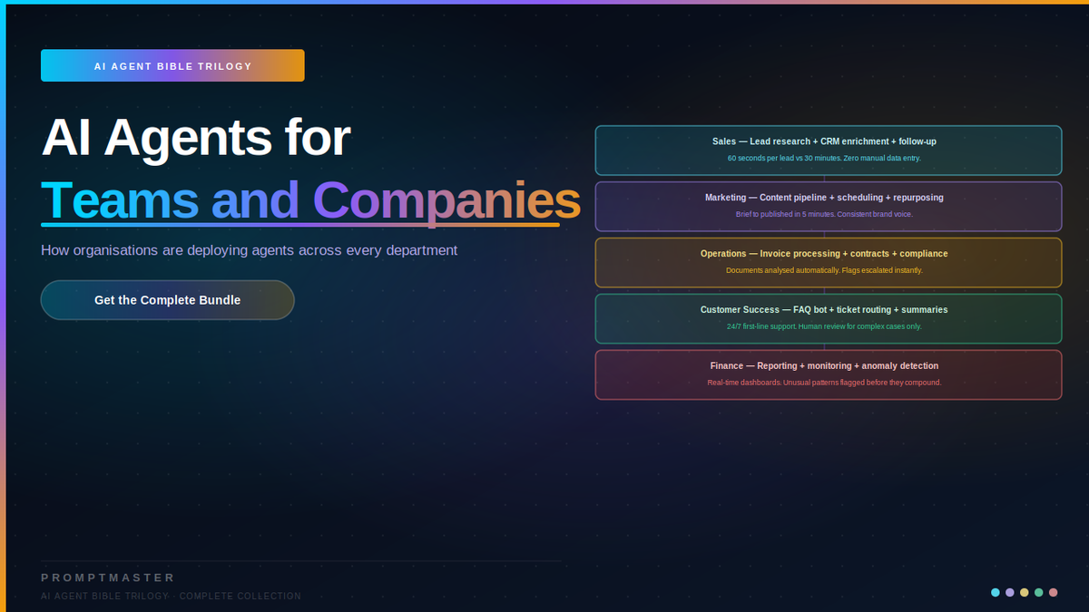
Task: Open the Marketing content pipeline card
Action: click(829, 207)
